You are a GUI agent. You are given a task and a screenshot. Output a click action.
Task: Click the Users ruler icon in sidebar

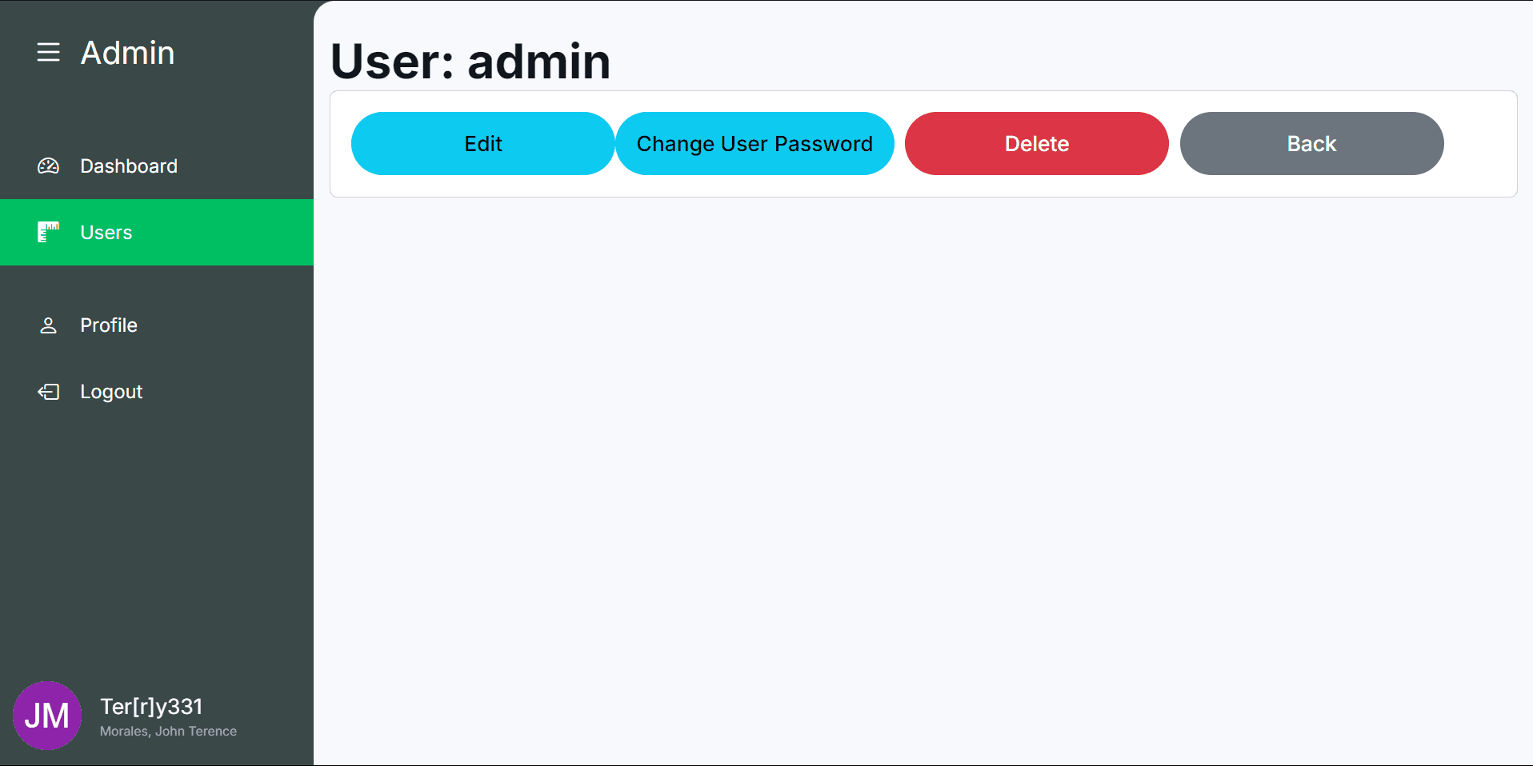(48, 233)
